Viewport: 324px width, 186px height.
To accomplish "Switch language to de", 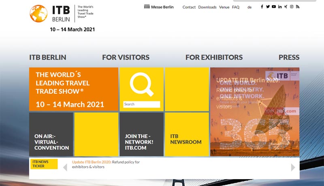I will pos(249,7).
